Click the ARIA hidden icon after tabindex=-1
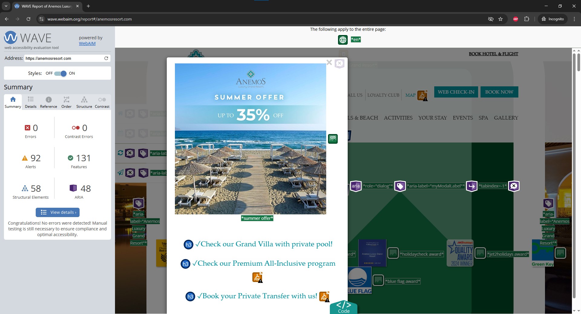The height and width of the screenshot is (314, 581). click(514, 186)
